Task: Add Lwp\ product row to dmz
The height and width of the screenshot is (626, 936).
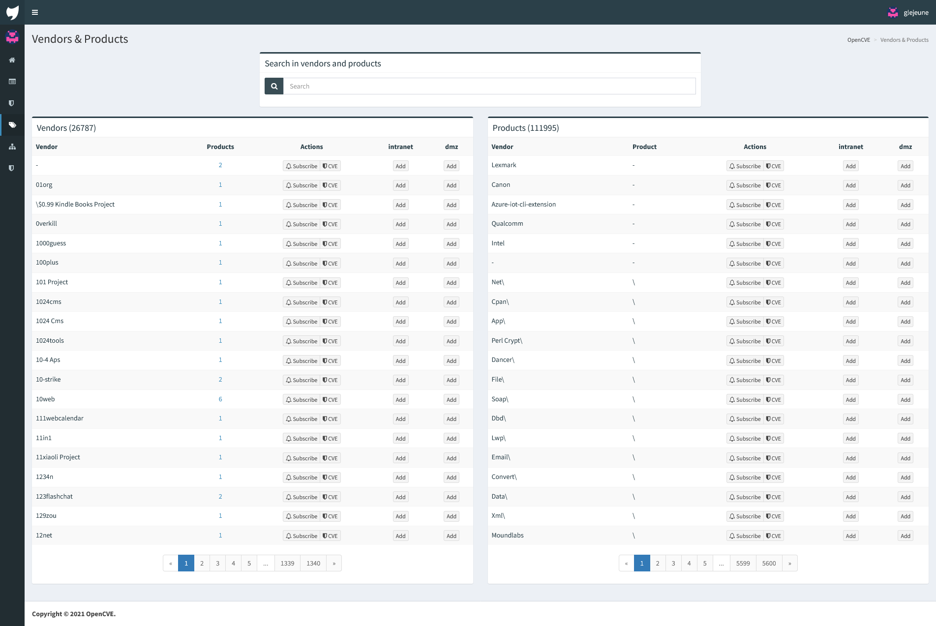Action: [906, 439]
